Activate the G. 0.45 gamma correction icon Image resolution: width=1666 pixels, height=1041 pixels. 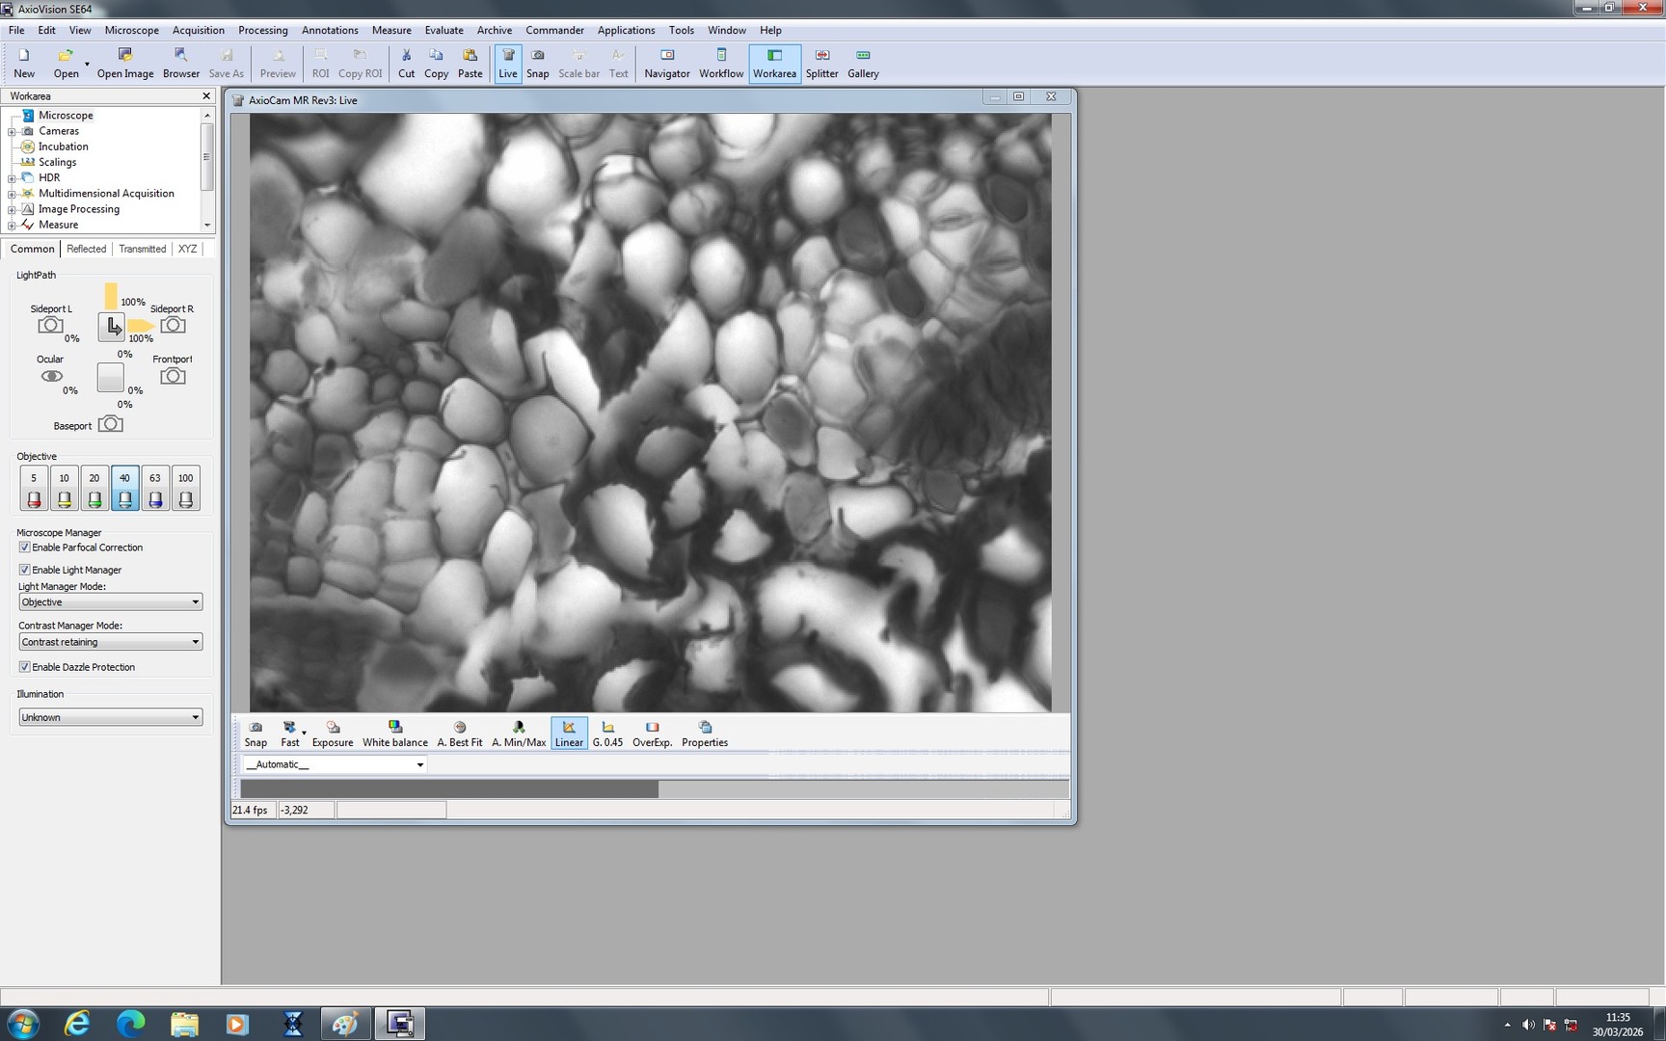pyautogui.click(x=607, y=733)
